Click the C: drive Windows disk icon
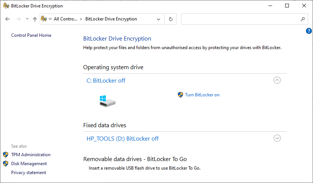The width and height of the screenshot is (313, 183). click(x=108, y=101)
